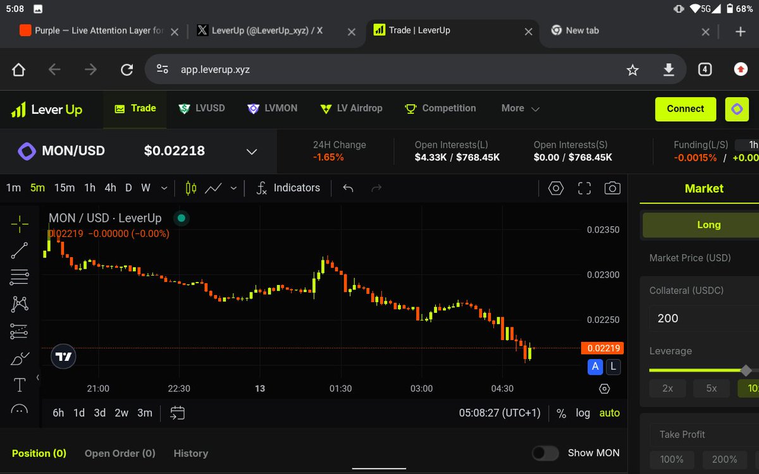Image resolution: width=759 pixels, height=474 pixels.
Task: Open the Indicators panel
Action: pyautogui.click(x=288, y=188)
